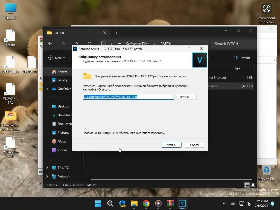Select the Steam desktop shortcut
The image size is (280, 210).
(11, 38)
